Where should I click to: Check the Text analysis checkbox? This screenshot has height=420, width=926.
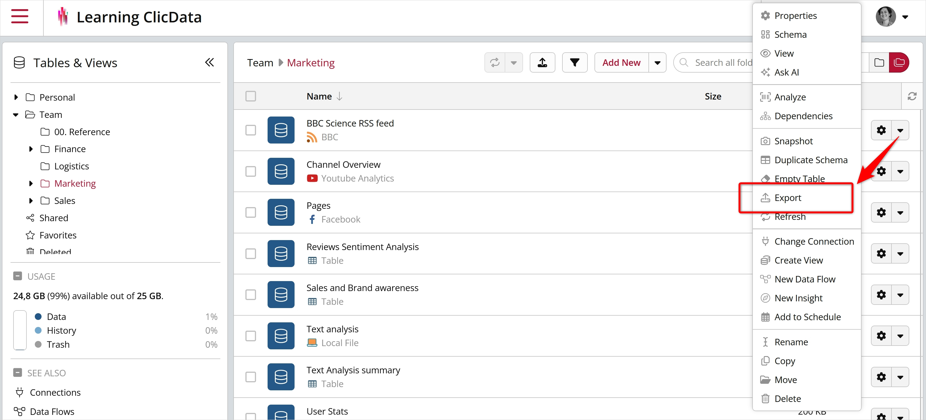[x=251, y=336]
